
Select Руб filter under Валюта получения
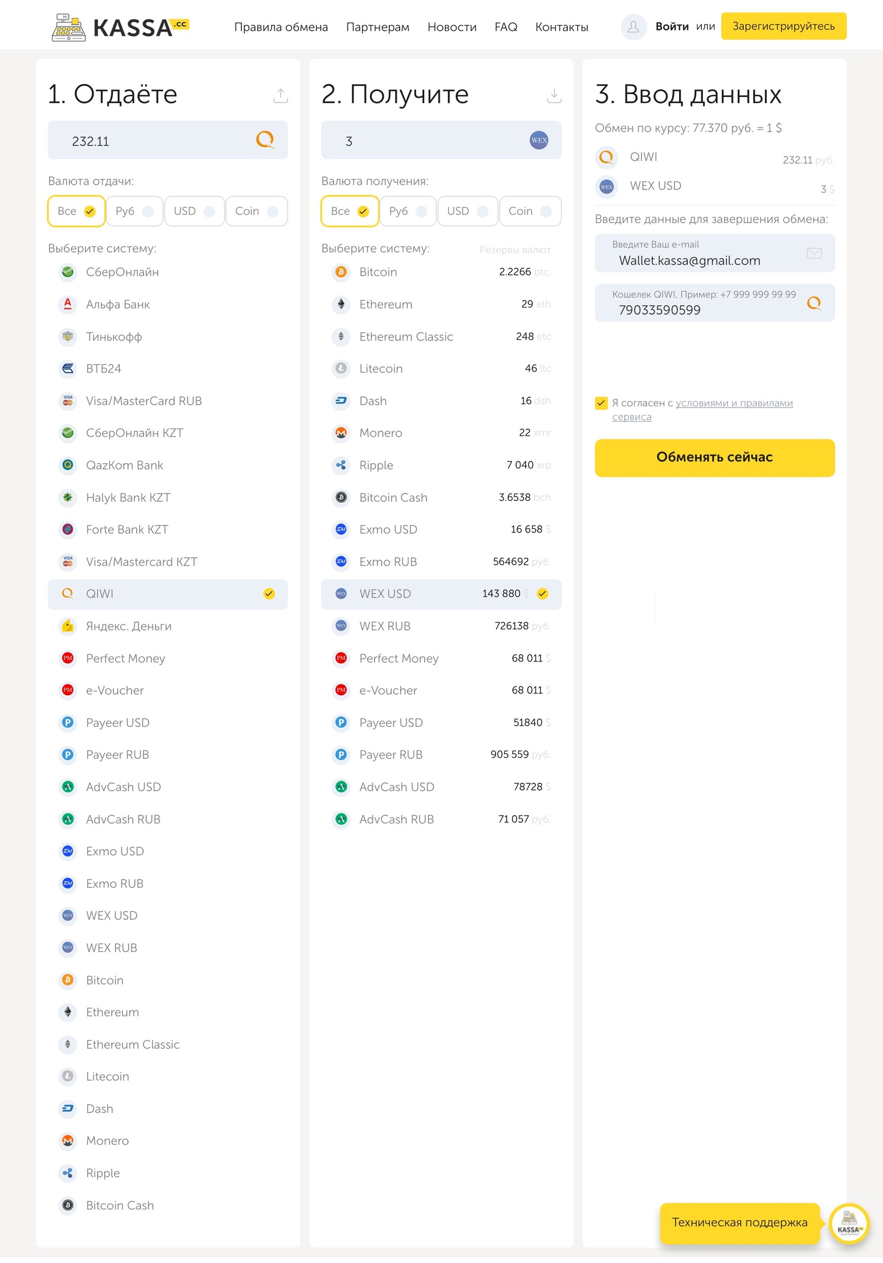click(x=408, y=211)
